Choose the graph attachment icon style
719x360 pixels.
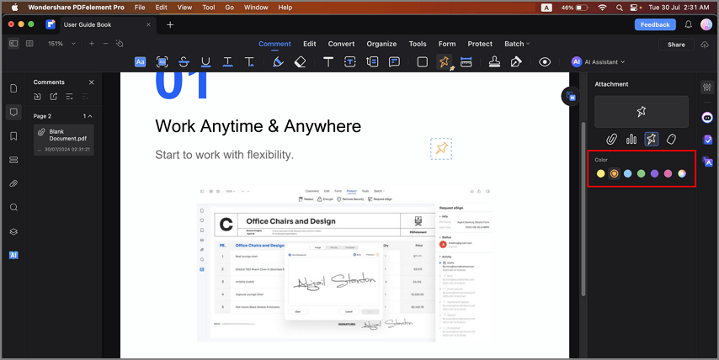click(631, 139)
